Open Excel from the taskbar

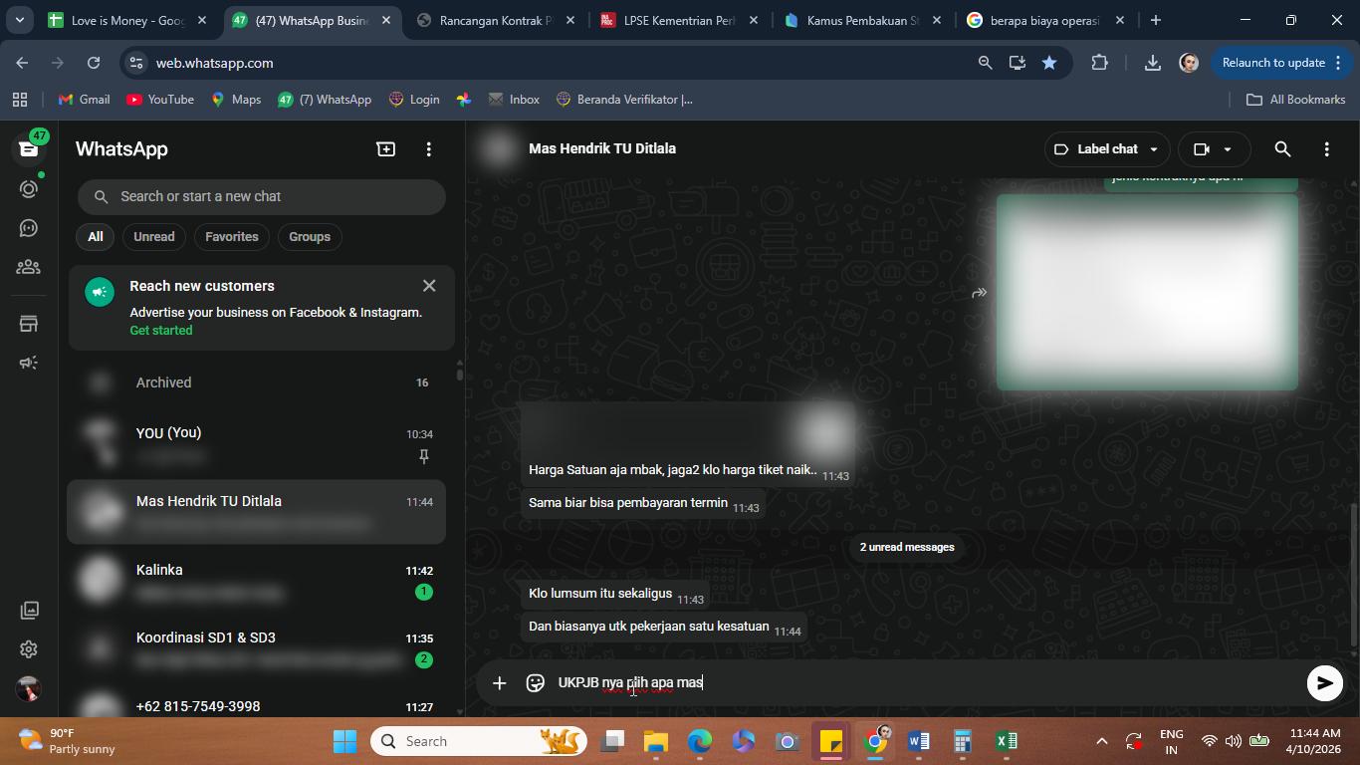[1007, 741]
